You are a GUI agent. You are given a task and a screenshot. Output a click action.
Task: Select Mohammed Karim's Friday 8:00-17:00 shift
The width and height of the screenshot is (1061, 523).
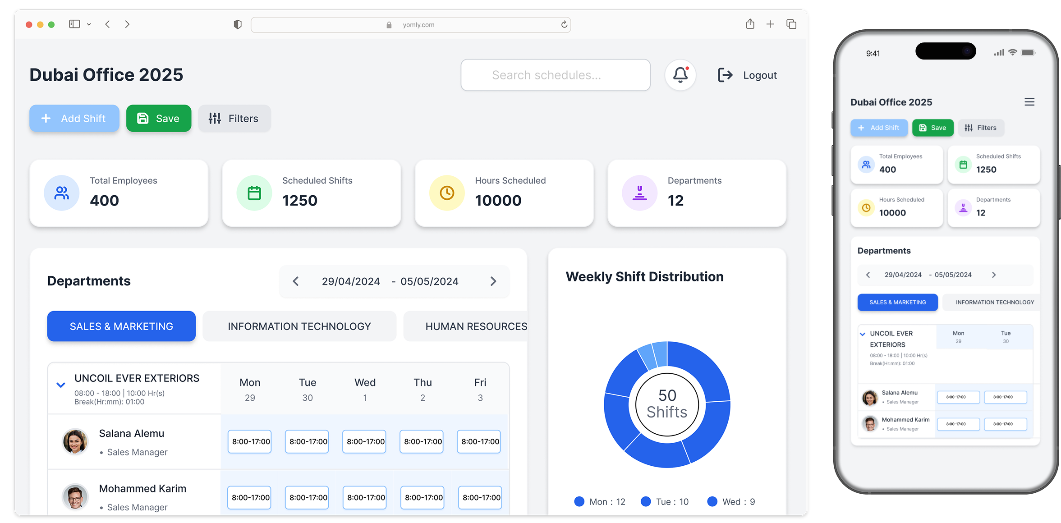point(480,497)
